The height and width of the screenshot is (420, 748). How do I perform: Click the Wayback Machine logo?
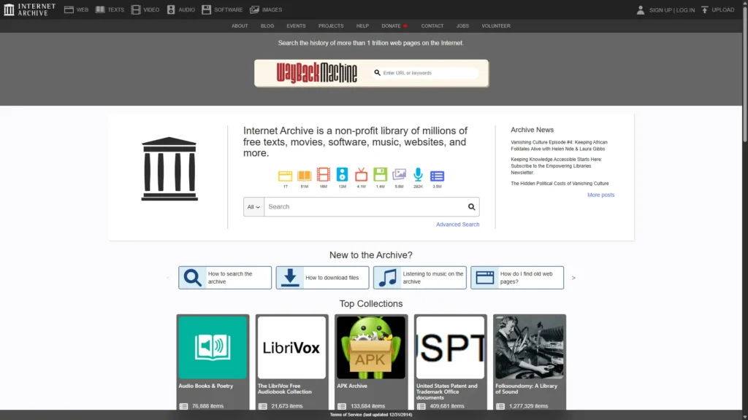pyautogui.click(x=317, y=73)
